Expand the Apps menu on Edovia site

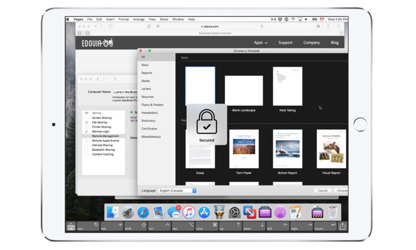point(260,43)
